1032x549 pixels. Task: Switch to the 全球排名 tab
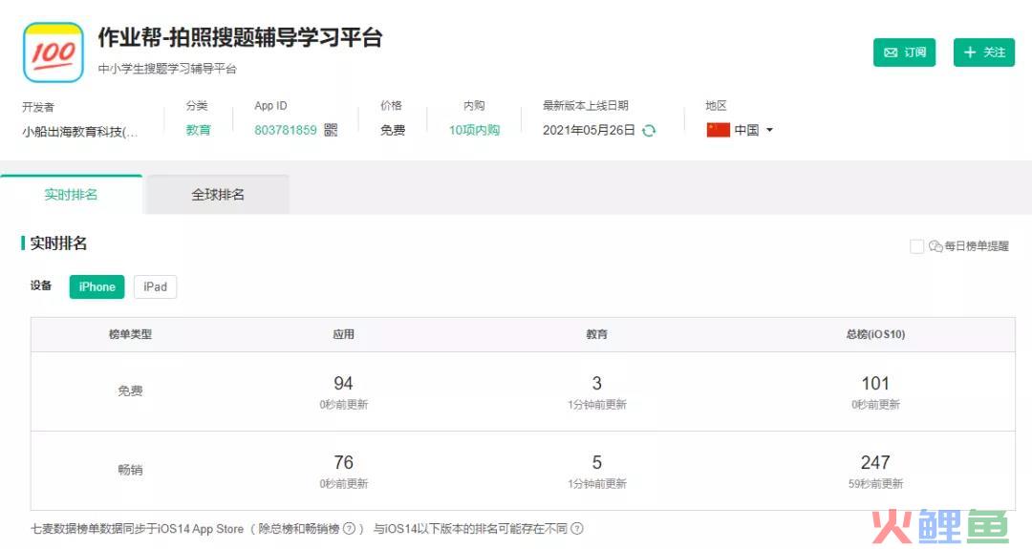(218, 195)
